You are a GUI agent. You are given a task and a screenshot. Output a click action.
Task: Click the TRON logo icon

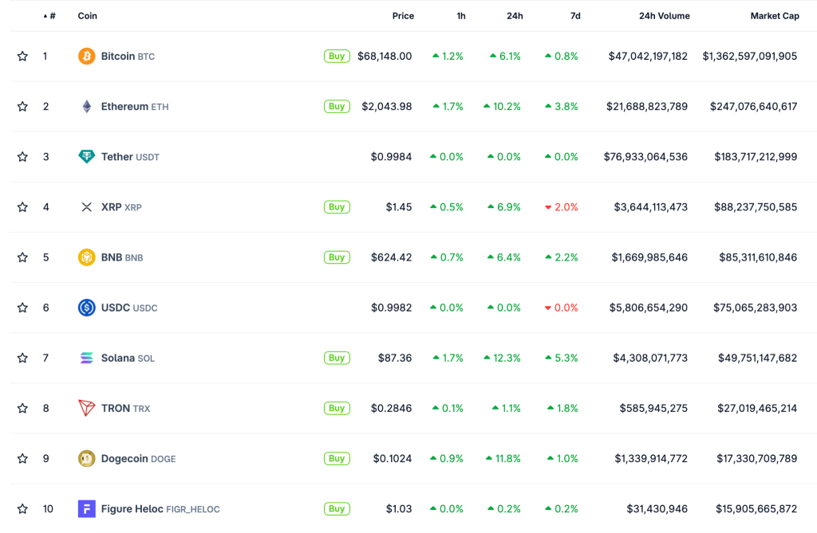click(x=86, y=408)
